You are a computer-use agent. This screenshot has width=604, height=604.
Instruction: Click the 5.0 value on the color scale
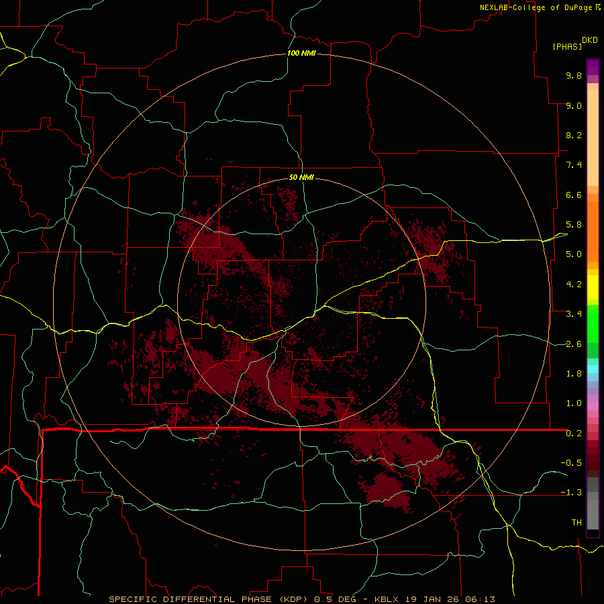coord(574,254)
